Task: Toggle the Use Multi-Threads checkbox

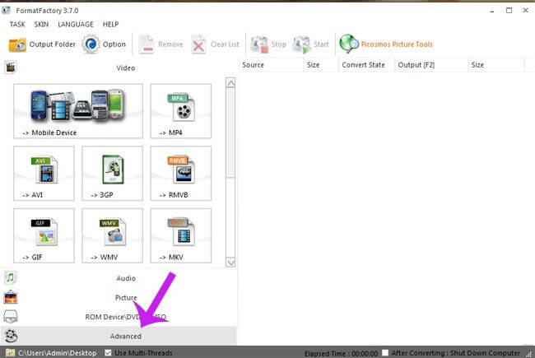Action: click(x=109, y=352)
